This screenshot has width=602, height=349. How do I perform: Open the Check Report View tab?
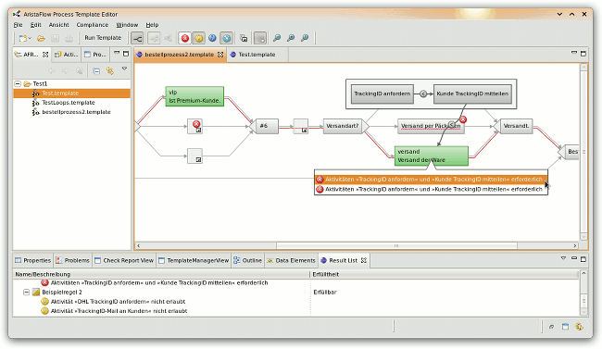click(124, 260)
